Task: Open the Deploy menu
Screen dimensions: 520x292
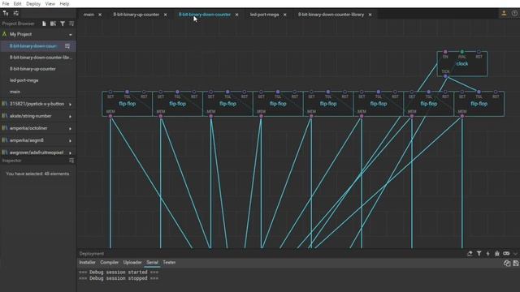Action: click(33, 3)
